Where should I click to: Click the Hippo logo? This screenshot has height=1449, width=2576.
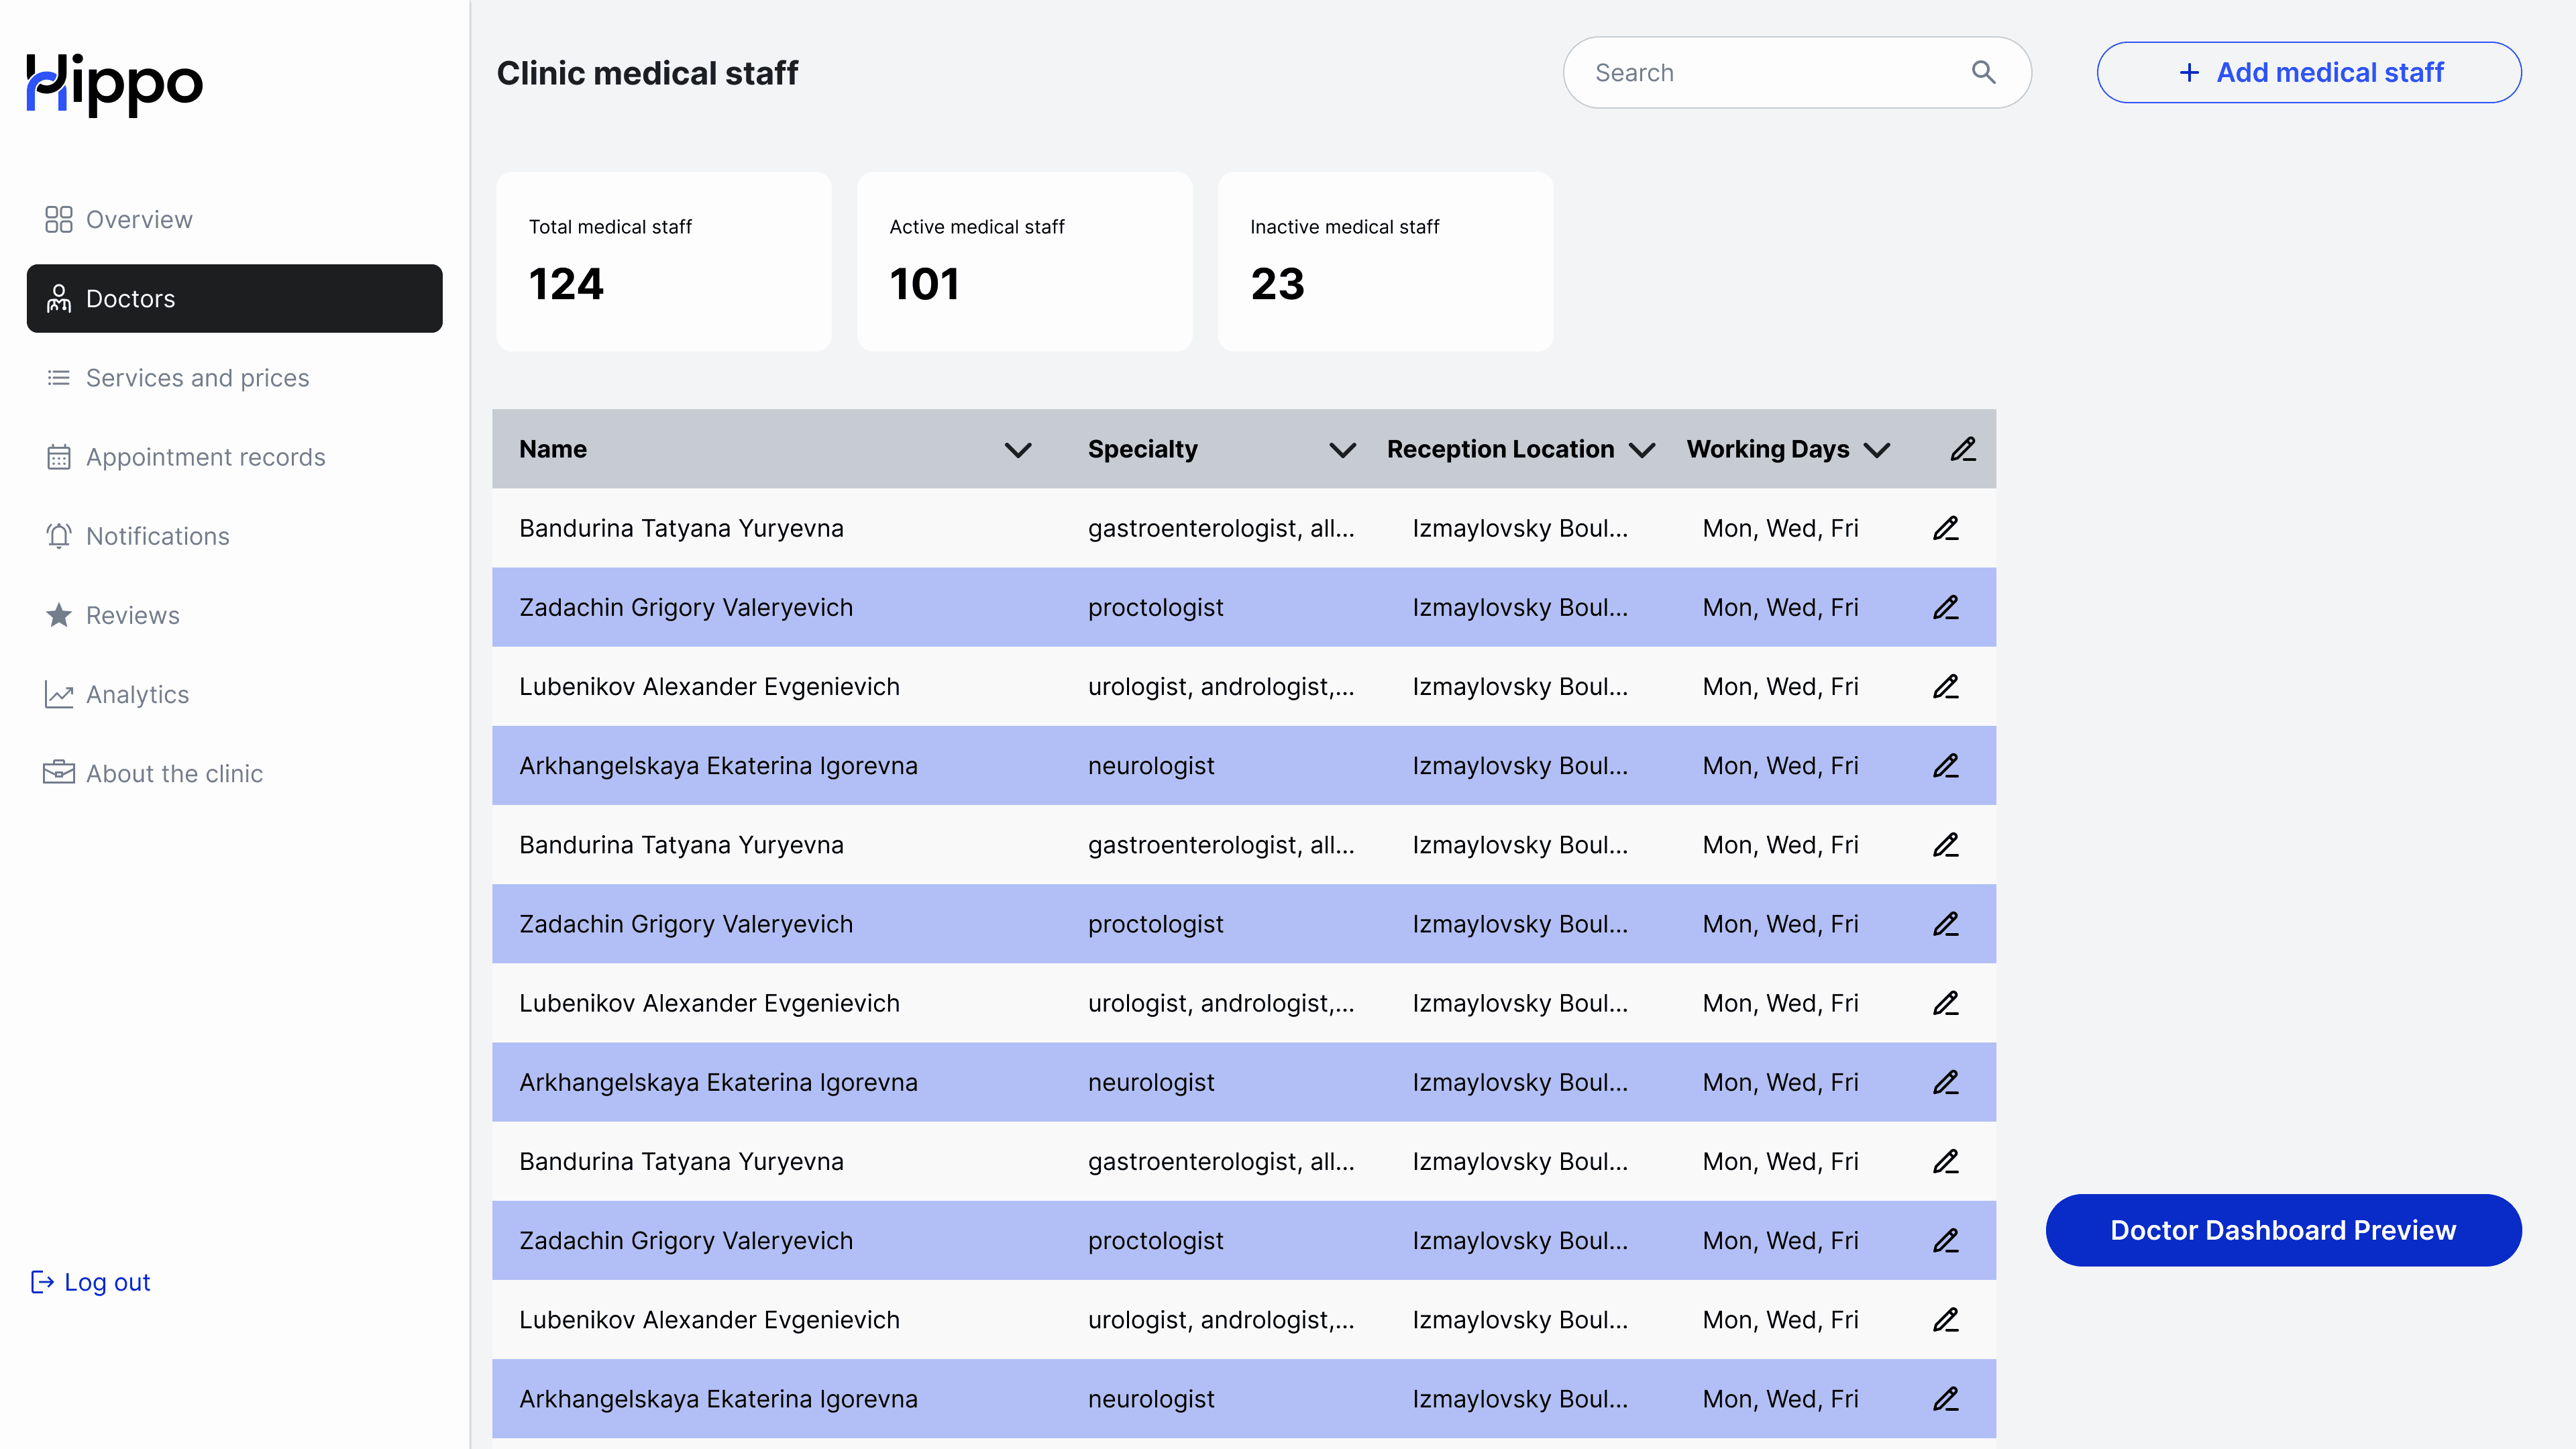[x=114, y=84]
